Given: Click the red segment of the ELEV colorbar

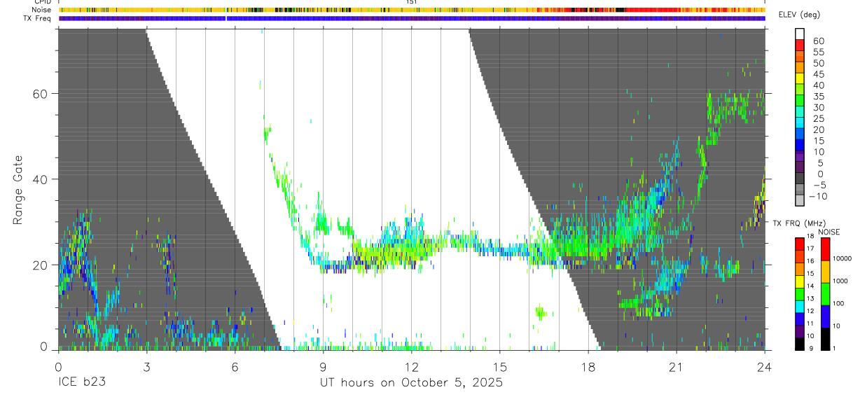Looking at the screenshot, I should [800, 44].
